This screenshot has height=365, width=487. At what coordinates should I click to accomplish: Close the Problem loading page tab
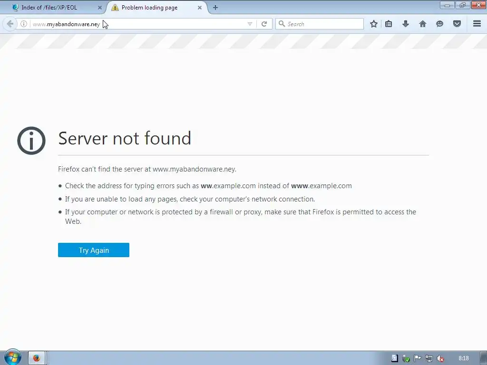[200, 8]
